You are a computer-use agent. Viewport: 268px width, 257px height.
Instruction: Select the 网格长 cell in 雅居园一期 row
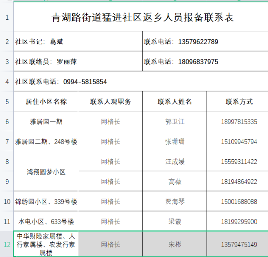pos(110,121)
